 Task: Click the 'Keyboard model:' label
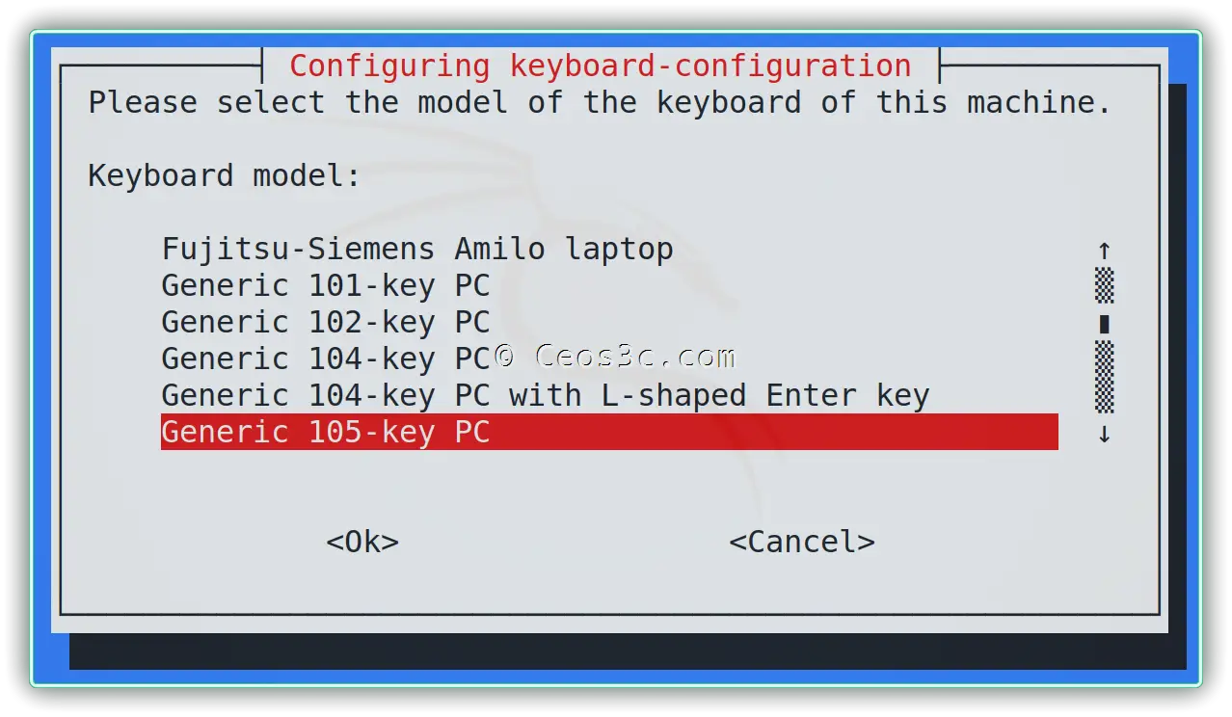coord(225,176)
